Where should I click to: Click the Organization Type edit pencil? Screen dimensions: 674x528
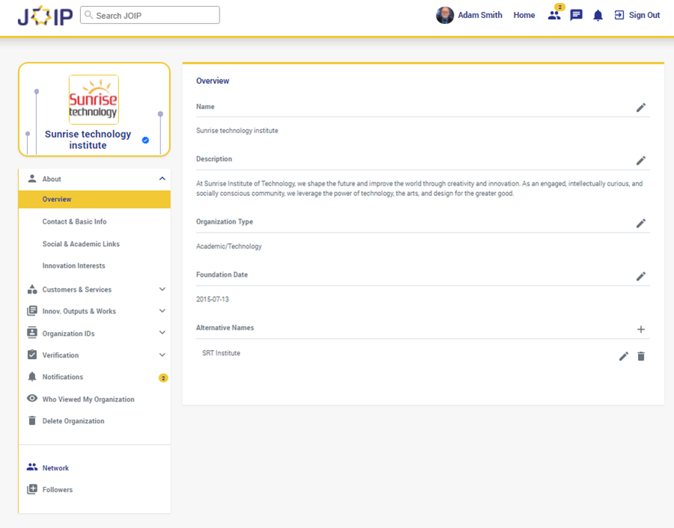coord(640,224)
